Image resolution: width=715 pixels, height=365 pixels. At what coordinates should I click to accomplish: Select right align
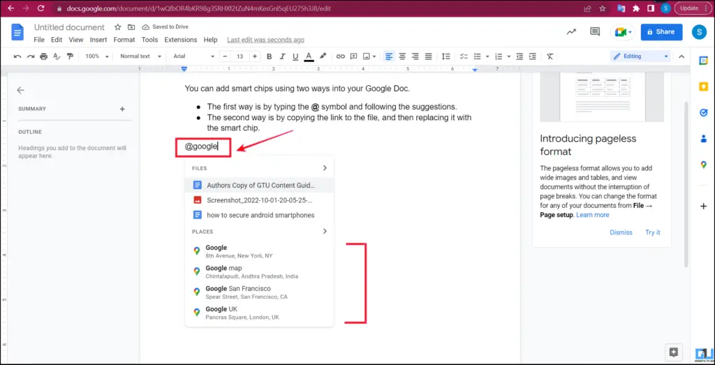point(415,57)
